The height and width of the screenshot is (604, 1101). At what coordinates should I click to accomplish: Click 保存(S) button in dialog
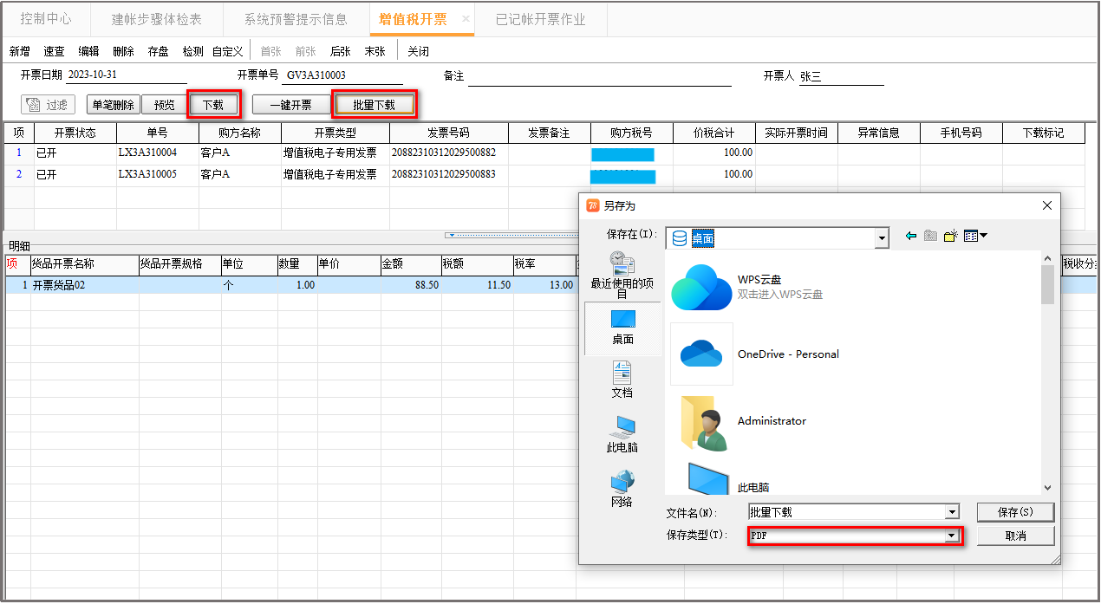pos(1015,512)
